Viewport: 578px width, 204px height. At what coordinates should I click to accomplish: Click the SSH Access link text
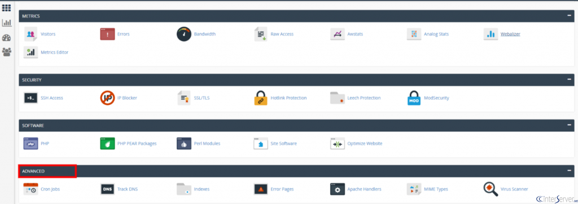coord(51,98)
